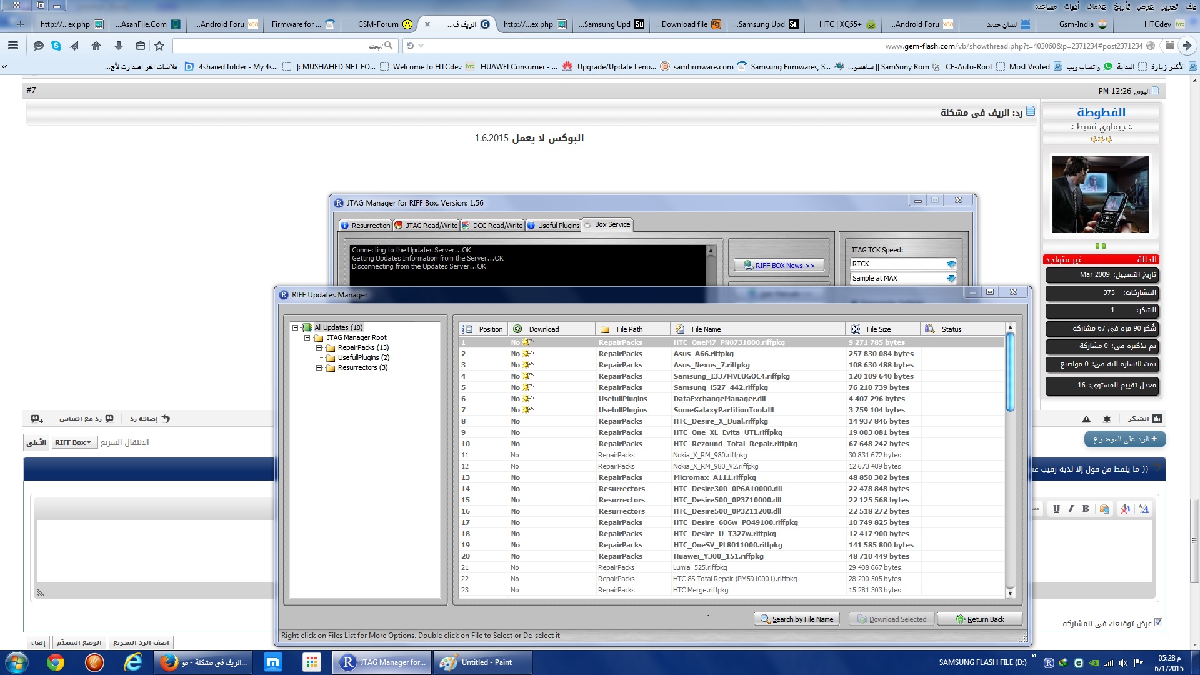1200x675 pixels.
Task: Select the SomeGalaxyPartitionTool.dll row
Action: [x=731, y=410]
